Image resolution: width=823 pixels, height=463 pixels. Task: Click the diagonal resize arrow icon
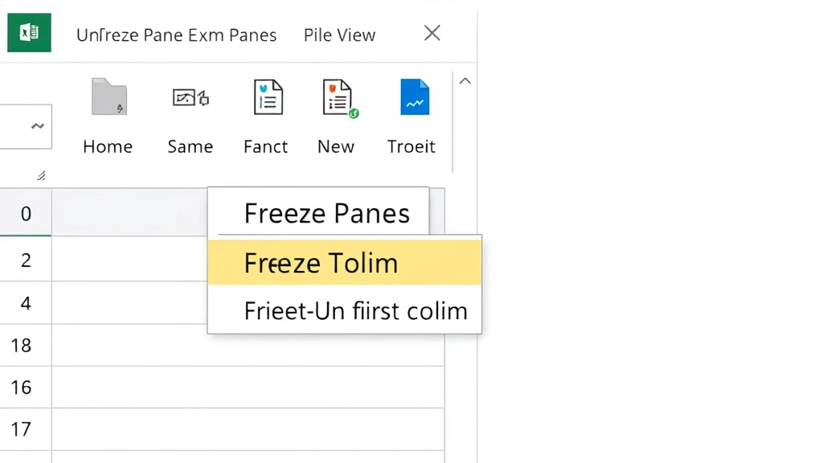pos(40,175)
